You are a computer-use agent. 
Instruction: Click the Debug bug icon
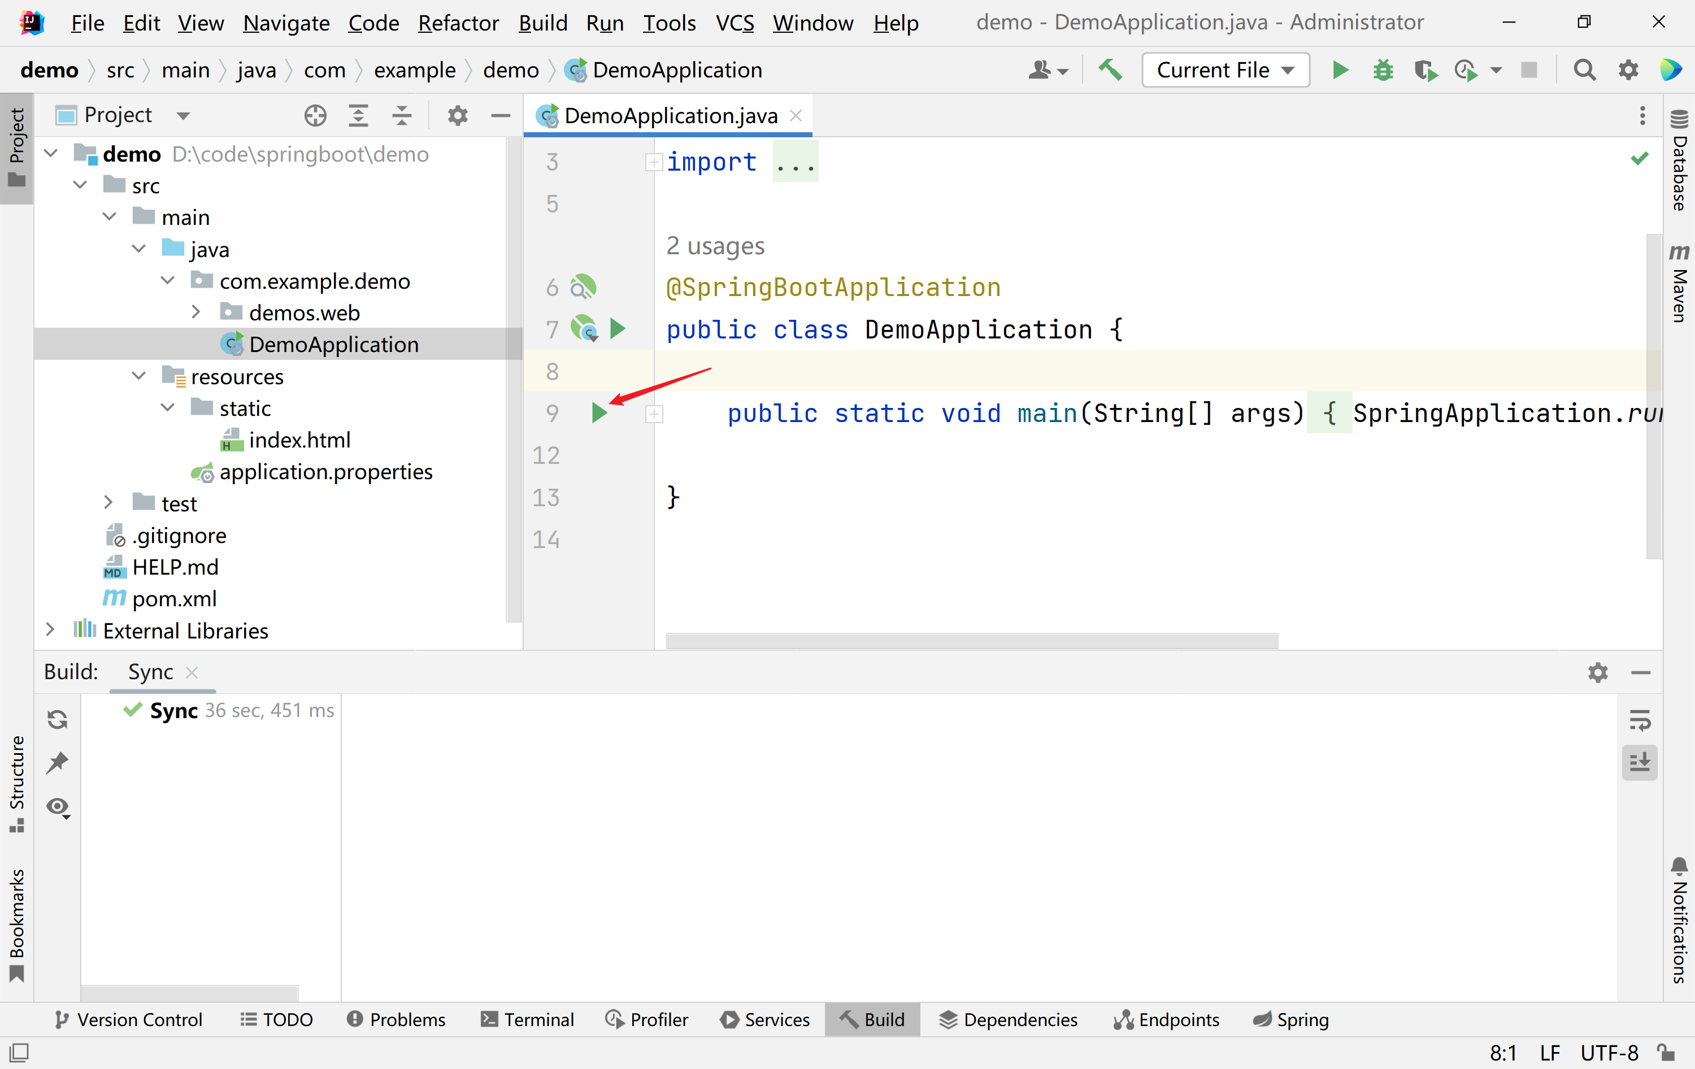1383,71
